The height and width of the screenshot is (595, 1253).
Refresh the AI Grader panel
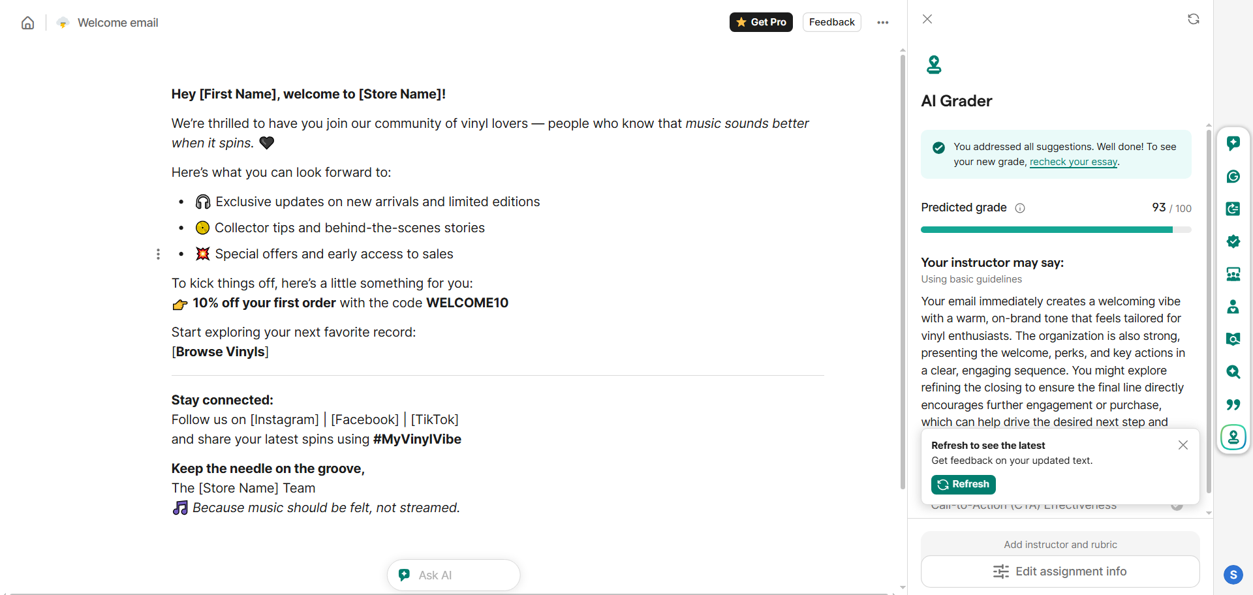click(x=1194, y=19)
